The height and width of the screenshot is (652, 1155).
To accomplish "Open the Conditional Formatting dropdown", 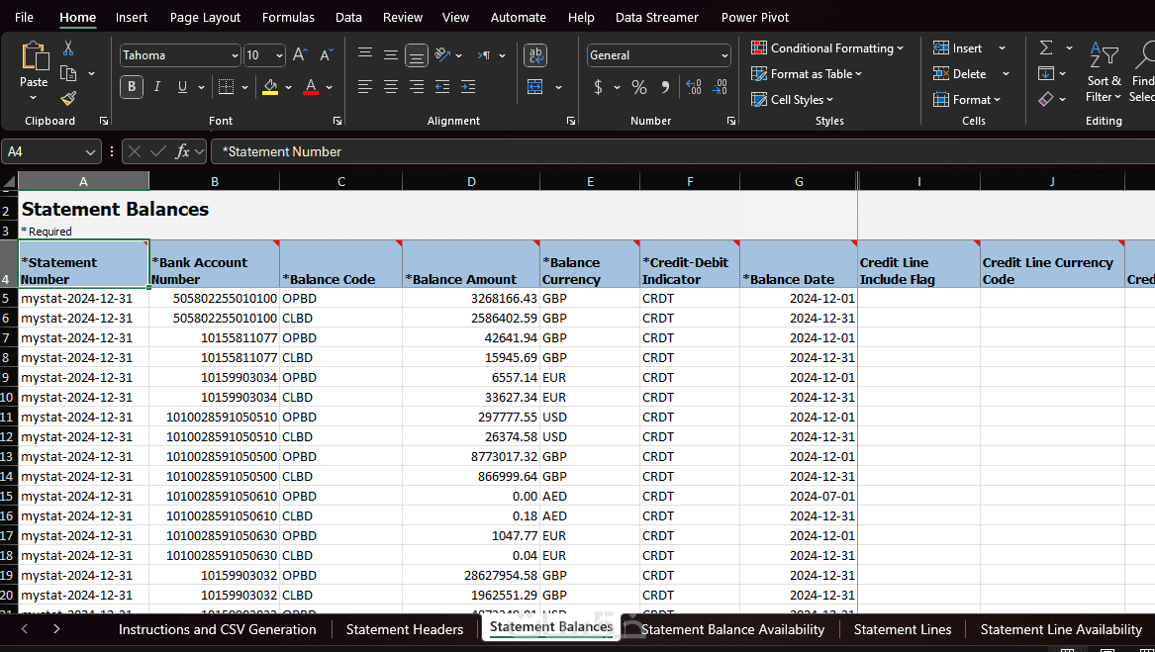I will click(826, 47).
